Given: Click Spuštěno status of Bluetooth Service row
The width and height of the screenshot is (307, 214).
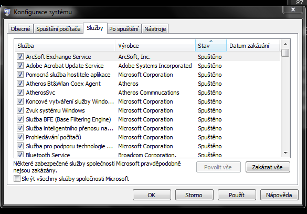Looking at the screenshot, I should tap(210, 155).
